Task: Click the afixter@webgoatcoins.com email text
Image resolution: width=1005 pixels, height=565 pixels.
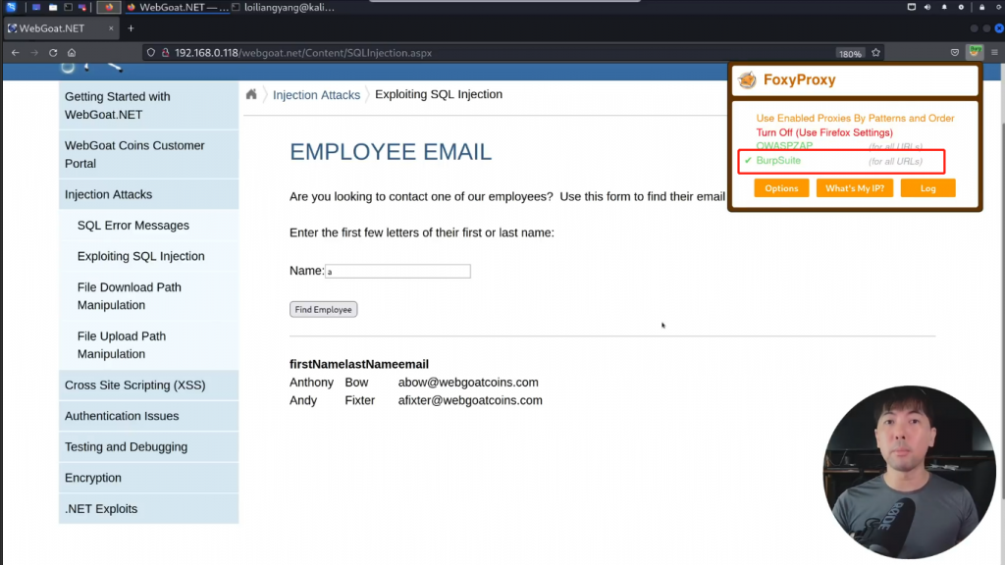Action: click(x=470, y=400)
